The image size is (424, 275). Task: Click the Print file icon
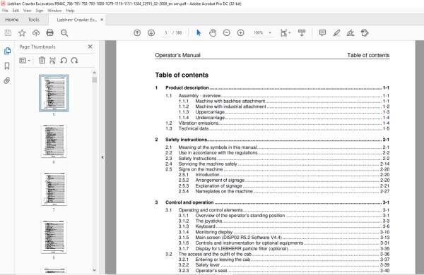click(49, 33)
